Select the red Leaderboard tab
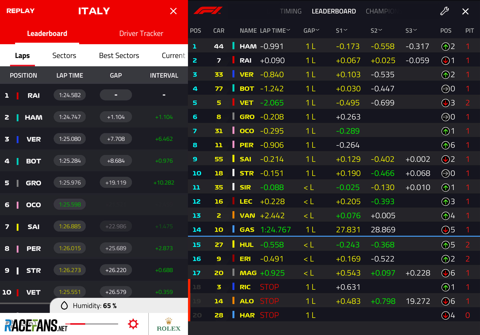 click(x=47, y=33)
